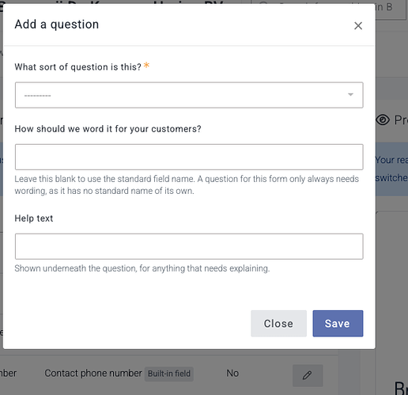Focus the customer wording input field

pos(189,157)
